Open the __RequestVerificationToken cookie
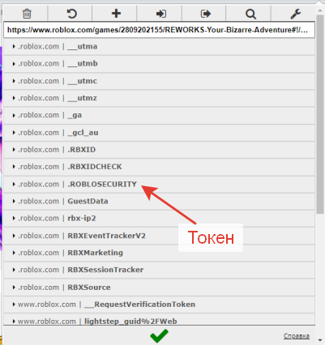This screenshot has width=325, height=345. point(159,305)
